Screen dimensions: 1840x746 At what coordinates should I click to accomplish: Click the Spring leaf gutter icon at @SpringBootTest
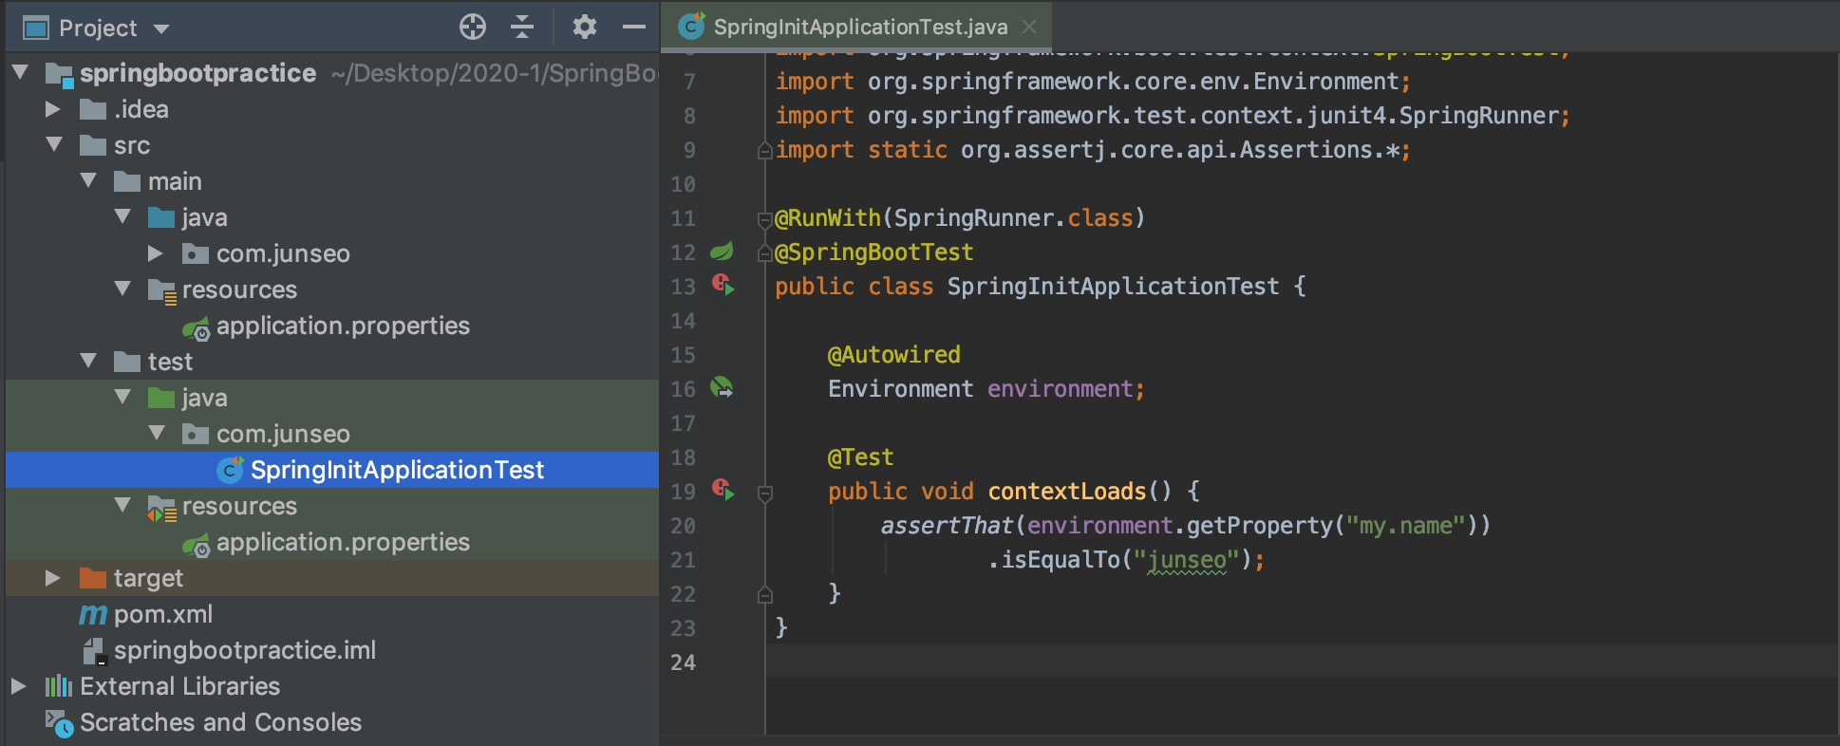click(x=723, y=252)
